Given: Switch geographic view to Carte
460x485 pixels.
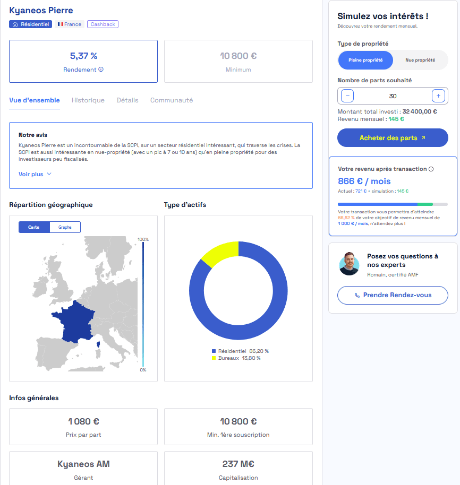Looking at the screenshot, I should pos(34,227).
